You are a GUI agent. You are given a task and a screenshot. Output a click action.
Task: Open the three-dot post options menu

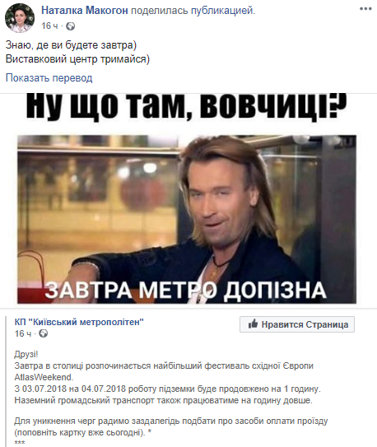coord(365,9)
